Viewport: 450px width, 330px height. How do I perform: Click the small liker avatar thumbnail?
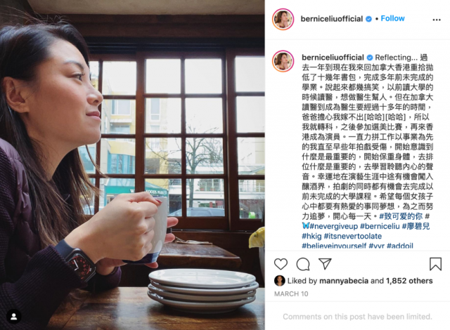pyautogui.click(x=280, y=281)
